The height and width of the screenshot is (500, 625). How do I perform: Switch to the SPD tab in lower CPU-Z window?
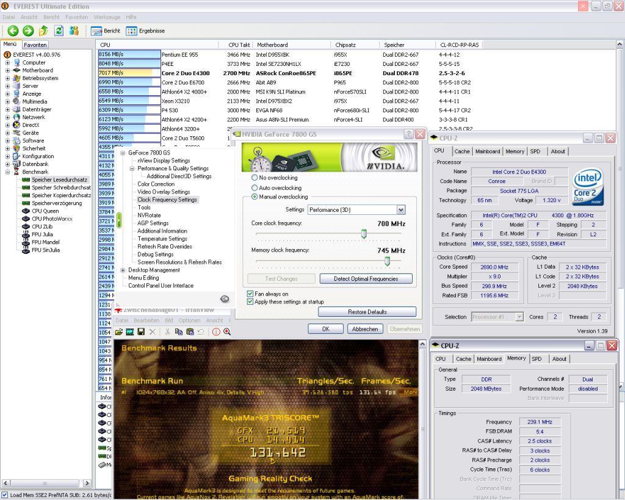click(x=536, y=359)
